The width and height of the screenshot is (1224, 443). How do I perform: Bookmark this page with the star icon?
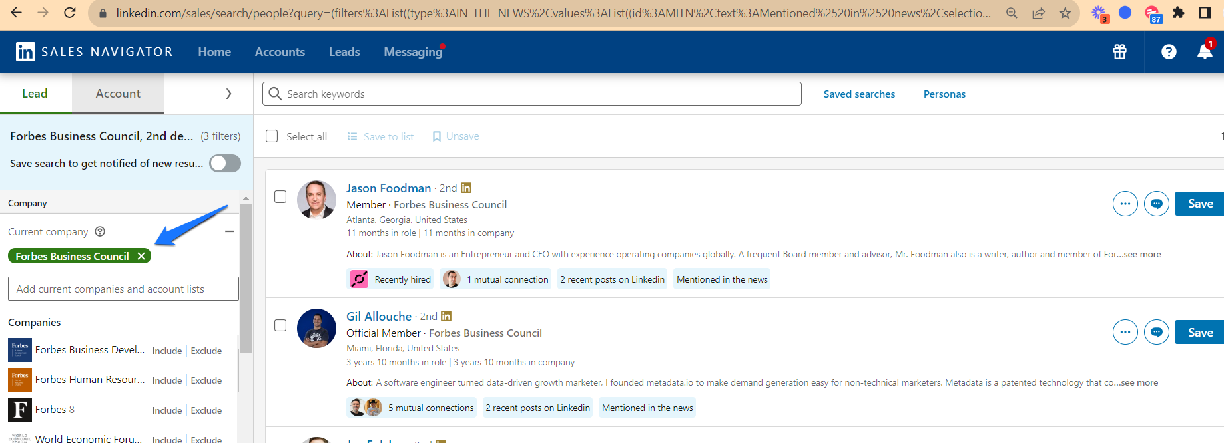1065,13
